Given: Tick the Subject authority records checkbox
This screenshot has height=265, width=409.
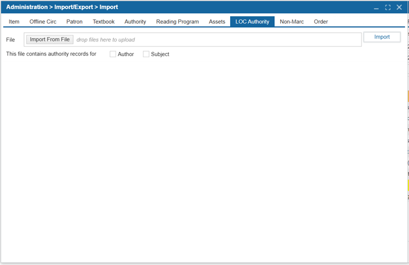Looking at the screenshot, I should [x=146, y=54].
